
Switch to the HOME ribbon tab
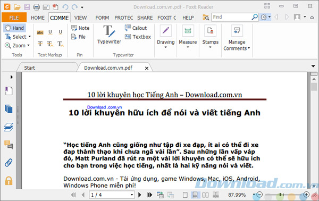38,18
